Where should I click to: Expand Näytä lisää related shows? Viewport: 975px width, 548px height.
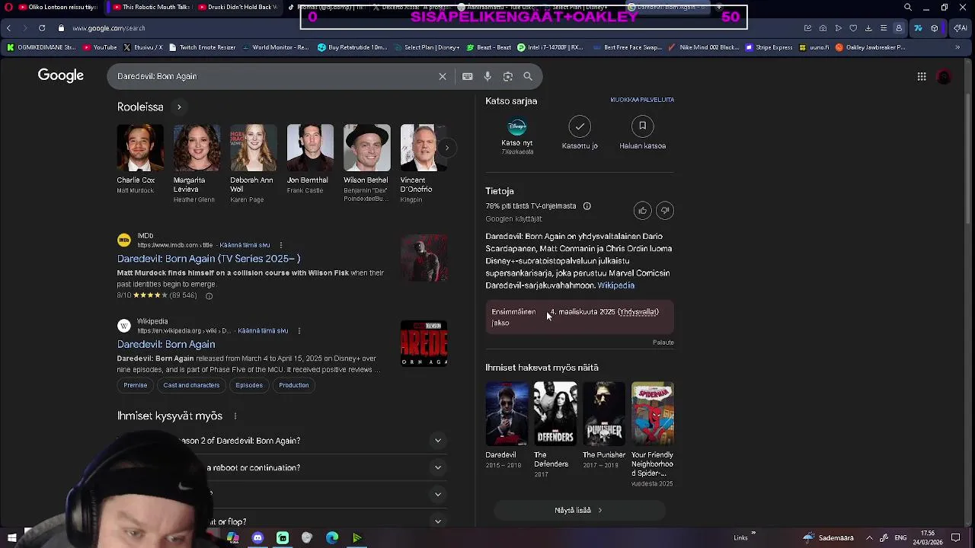[579, 511]
